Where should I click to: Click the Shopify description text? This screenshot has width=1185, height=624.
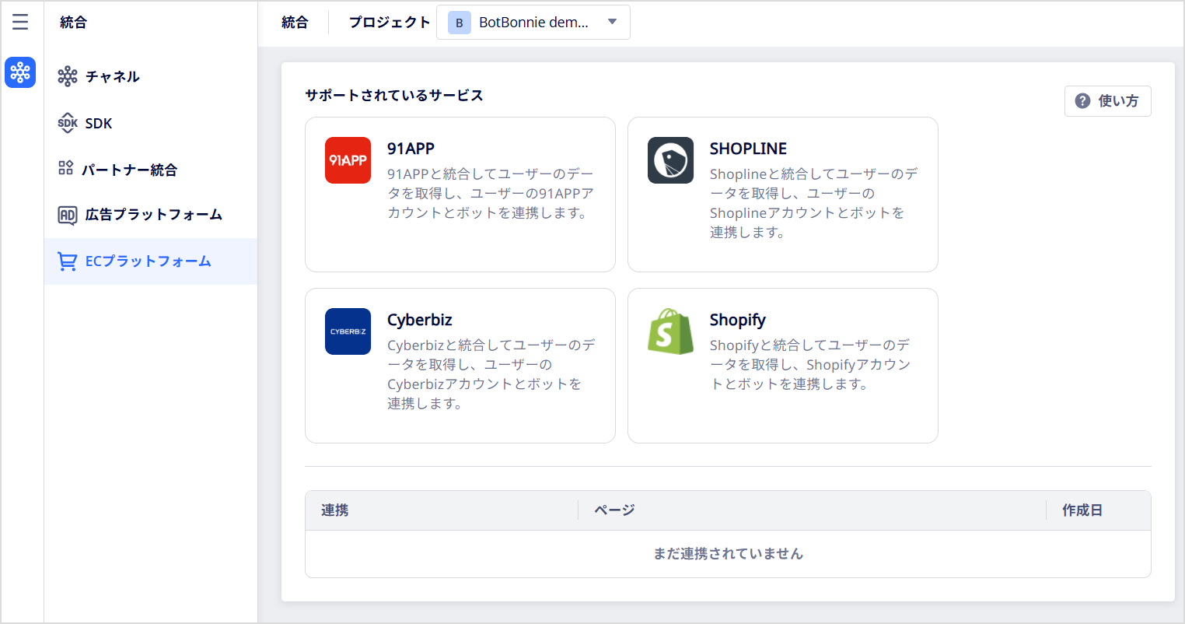(x=810, y=365)
